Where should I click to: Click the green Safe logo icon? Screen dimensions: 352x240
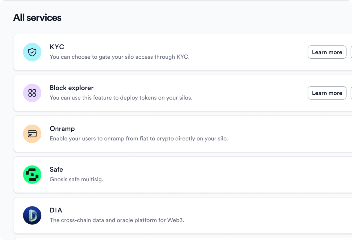pos(32,175)
